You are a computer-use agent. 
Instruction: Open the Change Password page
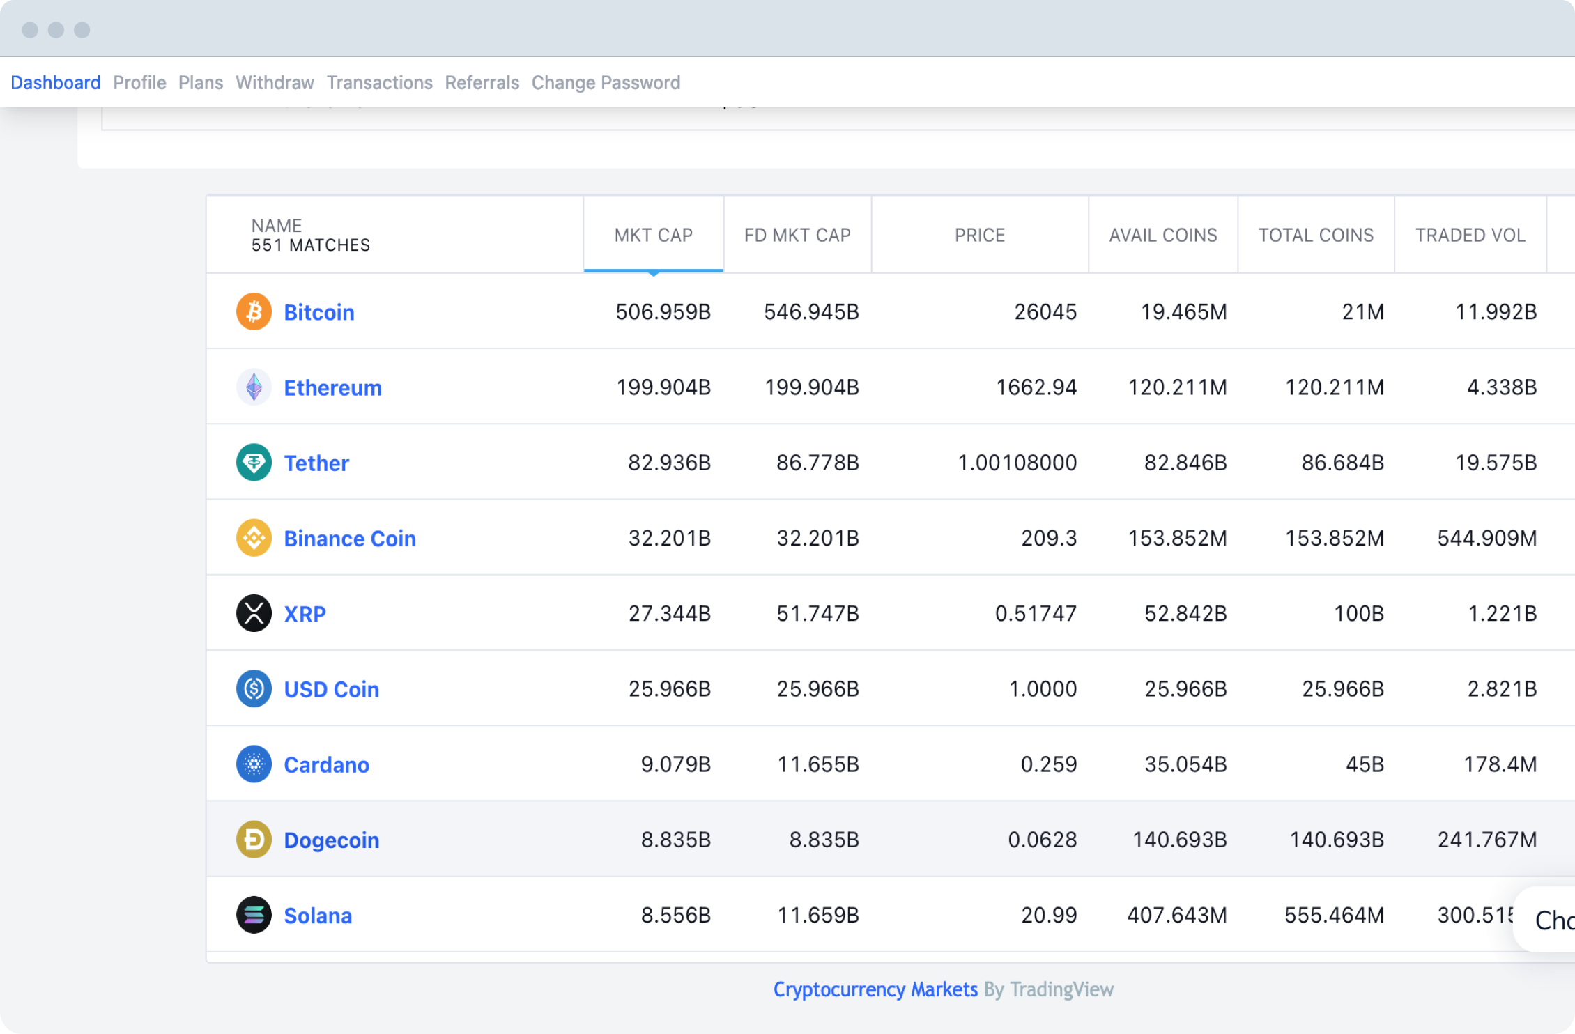[x=606, y=82]
